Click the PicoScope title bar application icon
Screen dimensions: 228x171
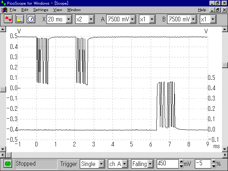[x=3, y=3]
